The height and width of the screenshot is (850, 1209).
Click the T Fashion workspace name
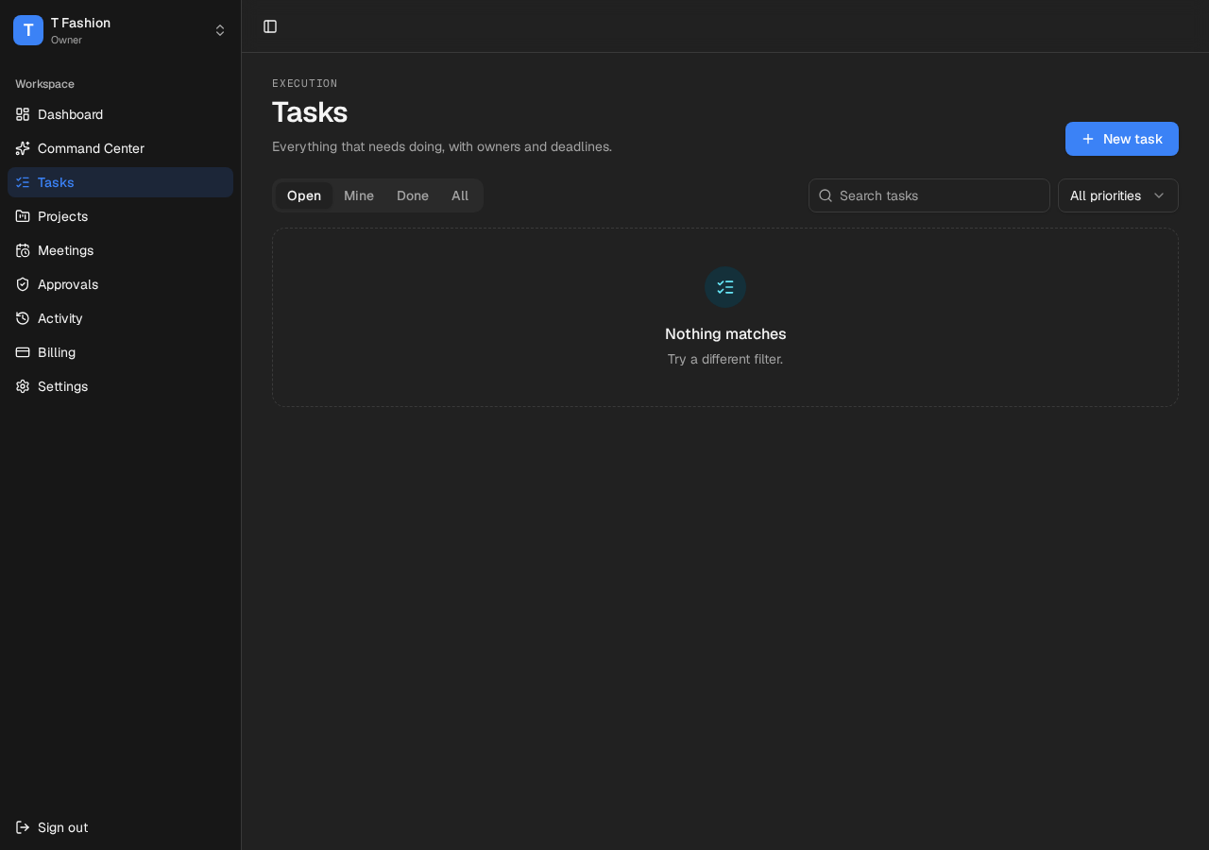(80, 23)
